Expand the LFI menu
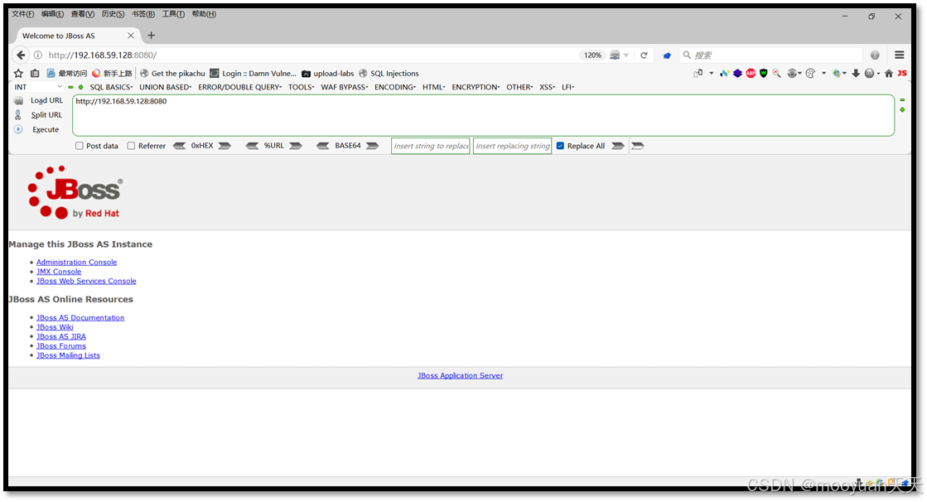This screenshot has width=927, height=502. pyautogui.click(x=568, y=87)
